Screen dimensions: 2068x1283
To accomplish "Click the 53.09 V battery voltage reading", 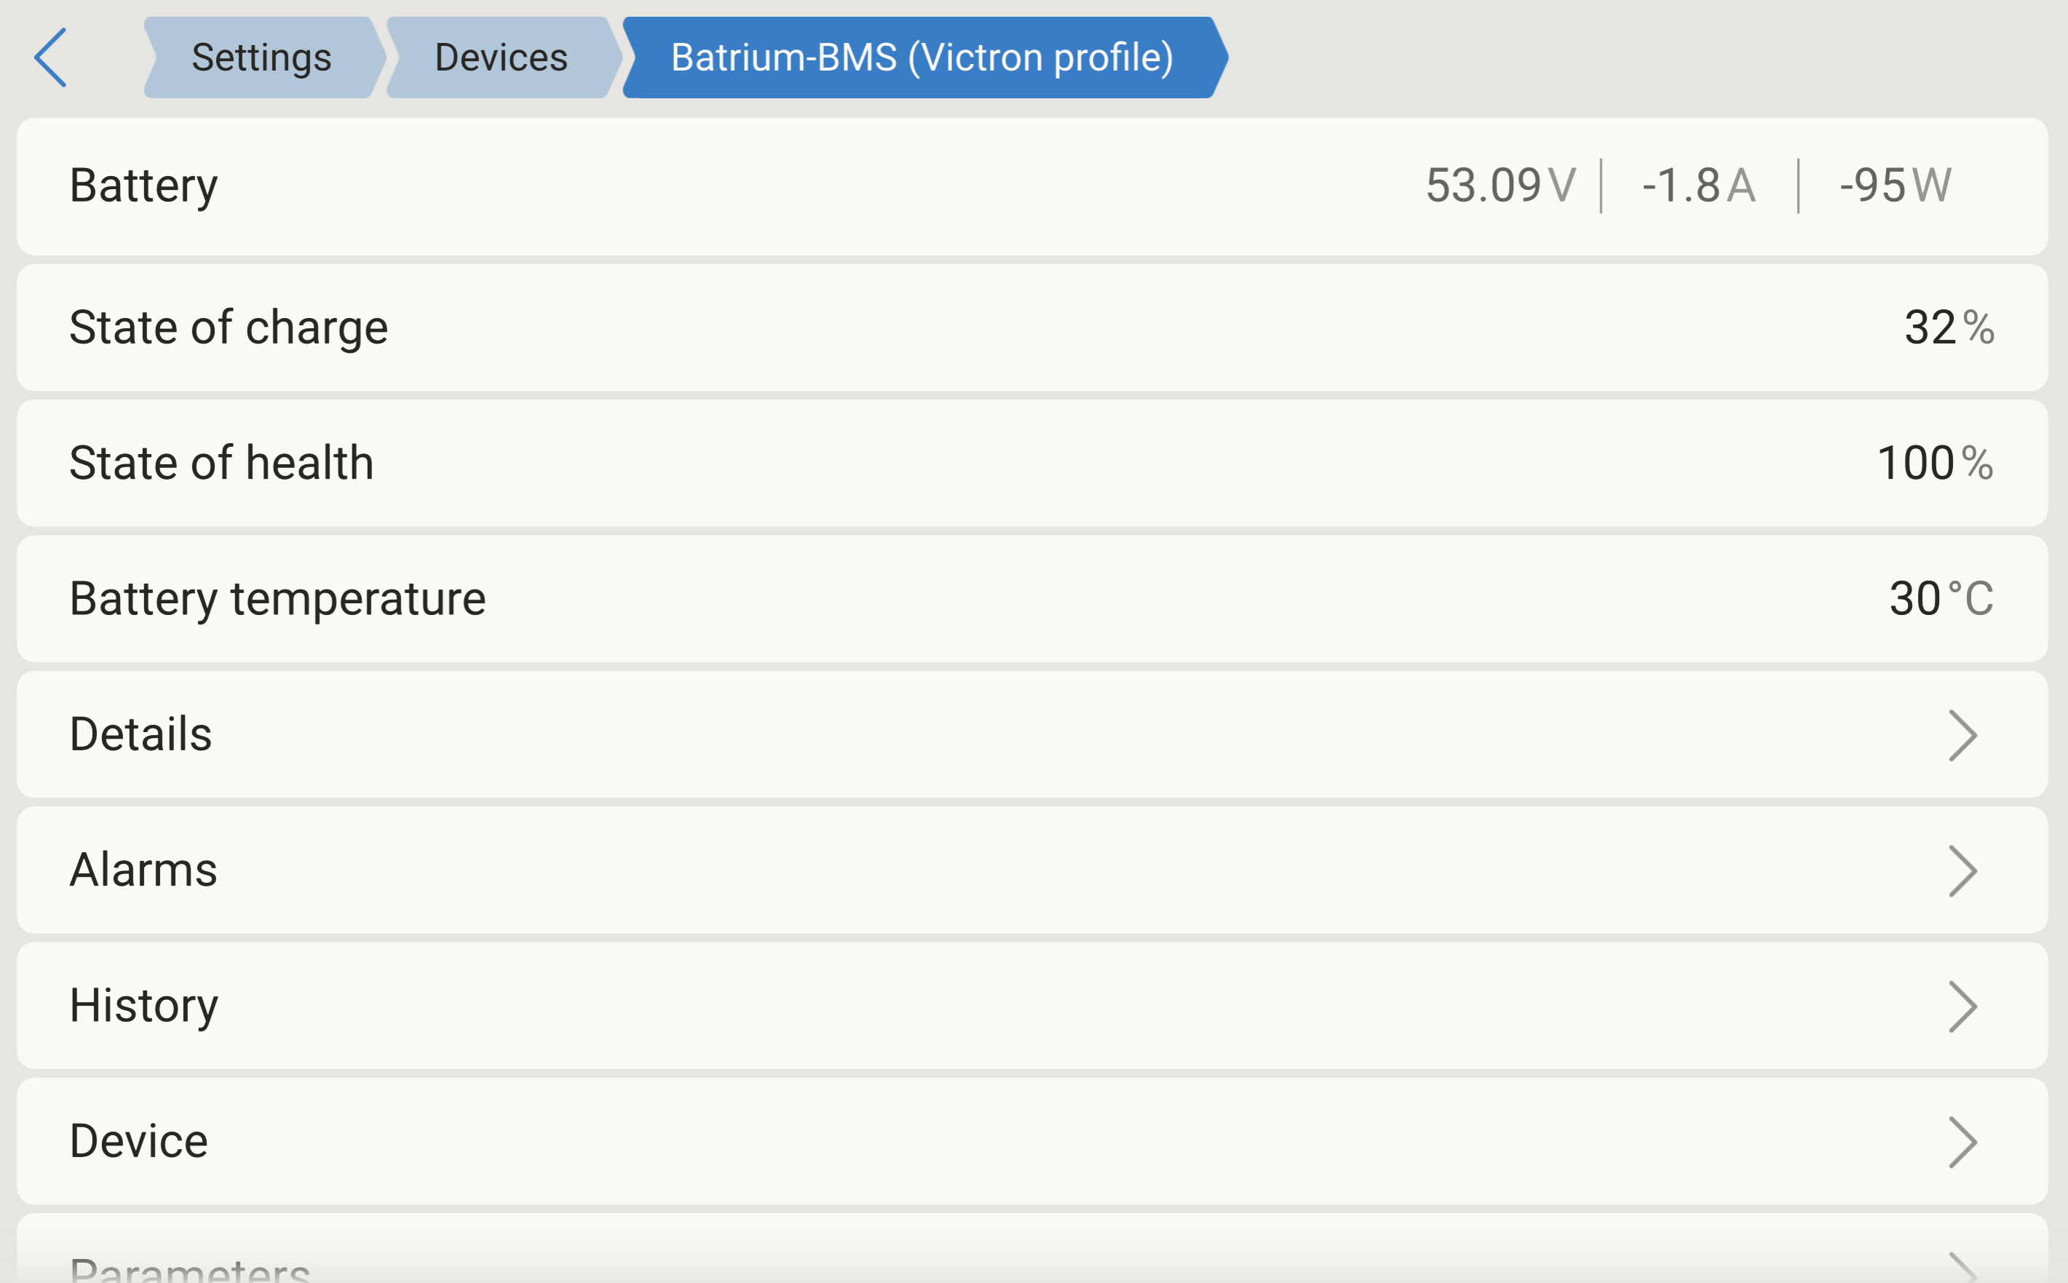I will tap(1500, 186).
